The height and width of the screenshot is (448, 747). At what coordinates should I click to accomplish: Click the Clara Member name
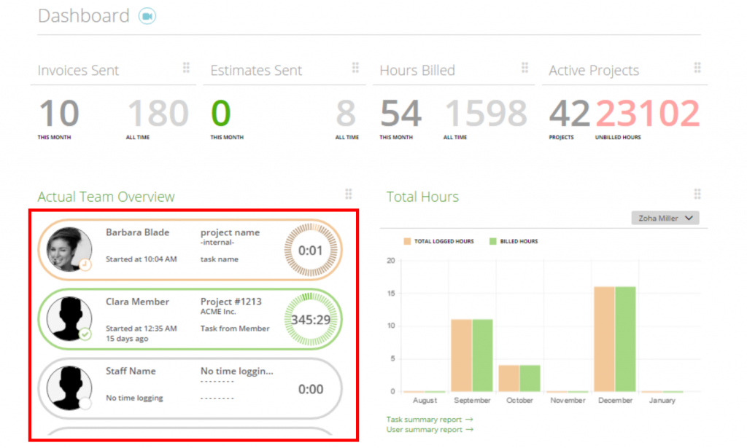(137, 302)
